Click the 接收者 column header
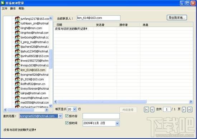The width and height of the screenshot is (197, 139). tap(128, 25)
